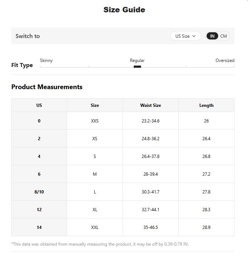249x263 pixels.
Task: Click waist size 28-39.4 cell
Action: pyautogui.click(x=150, y=174)
